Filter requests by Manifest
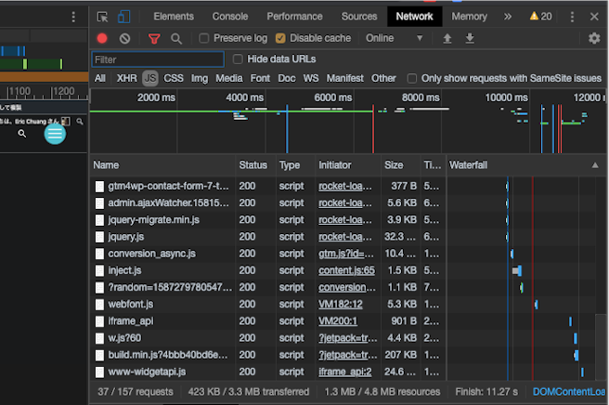Image resolution: width=609 pixels, height=405 pixels. tap(345, 79)
